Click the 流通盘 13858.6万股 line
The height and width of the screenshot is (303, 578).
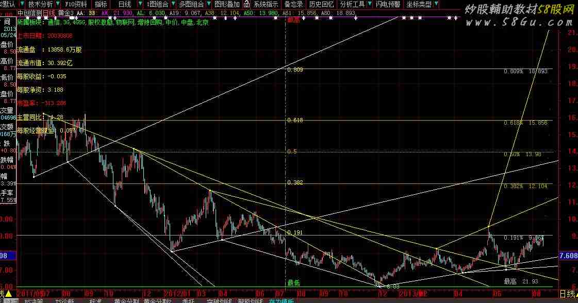(x=49, y=49)
